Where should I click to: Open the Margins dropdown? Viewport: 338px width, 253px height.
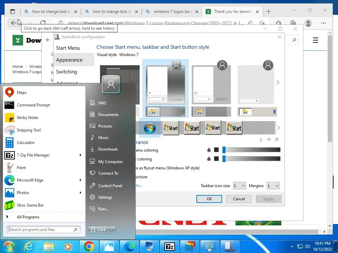point(273,186)
